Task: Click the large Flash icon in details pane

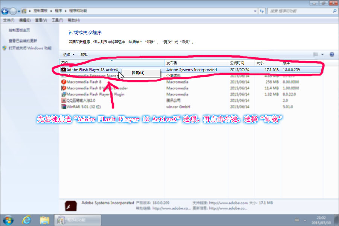Action: click(x=71, y=206)
